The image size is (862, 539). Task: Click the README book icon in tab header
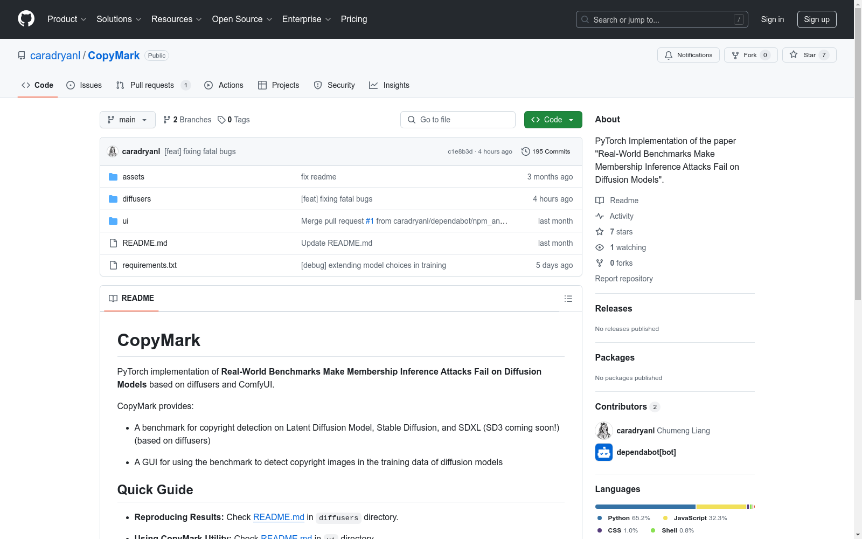(x=113, y=298)
